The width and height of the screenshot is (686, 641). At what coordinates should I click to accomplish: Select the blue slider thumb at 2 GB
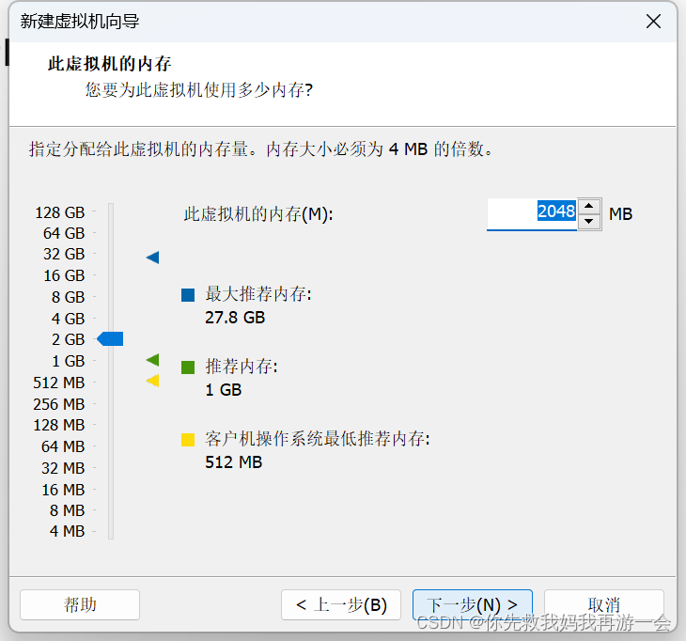point(110,338)
